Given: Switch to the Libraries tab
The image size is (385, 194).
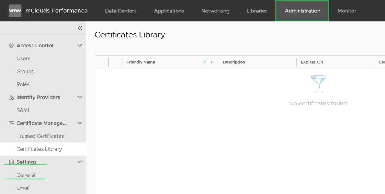Looking at the screenshot, I should (x=257, y=11).
